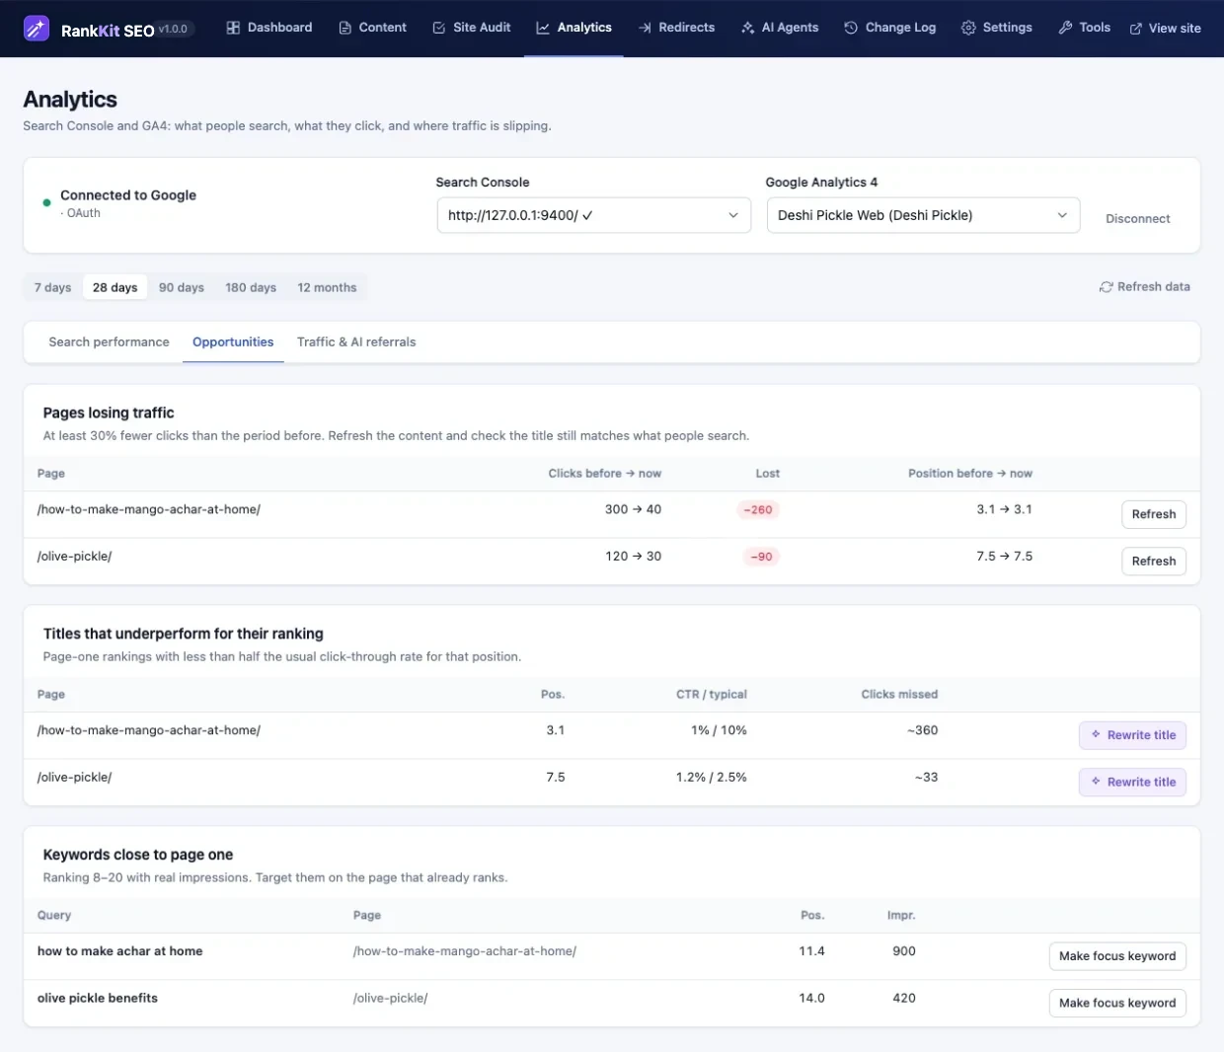Expand Search Console dropdown chevron arrow
This screenshot has height=1052, width=1224.
coord(733,215)
